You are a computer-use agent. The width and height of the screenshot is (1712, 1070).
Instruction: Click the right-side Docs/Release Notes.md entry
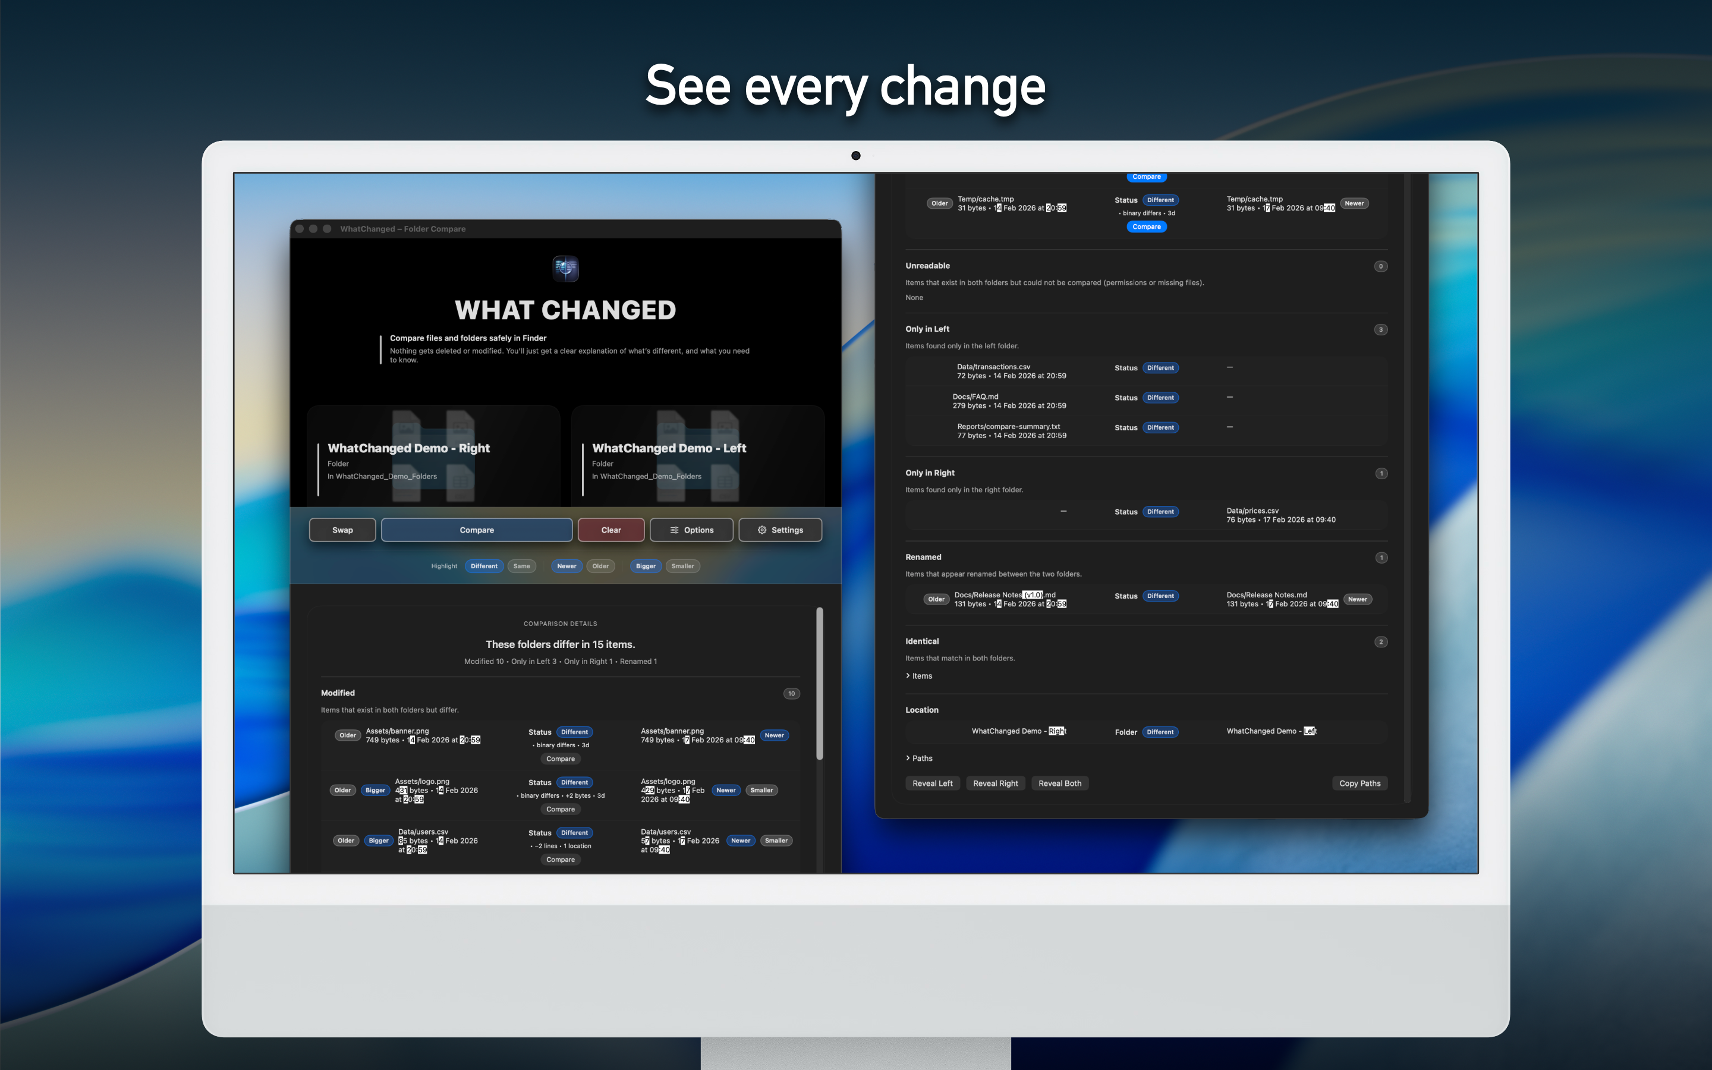(1282, 599)
